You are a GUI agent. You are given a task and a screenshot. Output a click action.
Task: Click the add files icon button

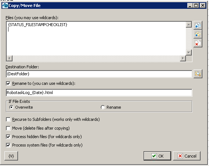tap(198, 25)
